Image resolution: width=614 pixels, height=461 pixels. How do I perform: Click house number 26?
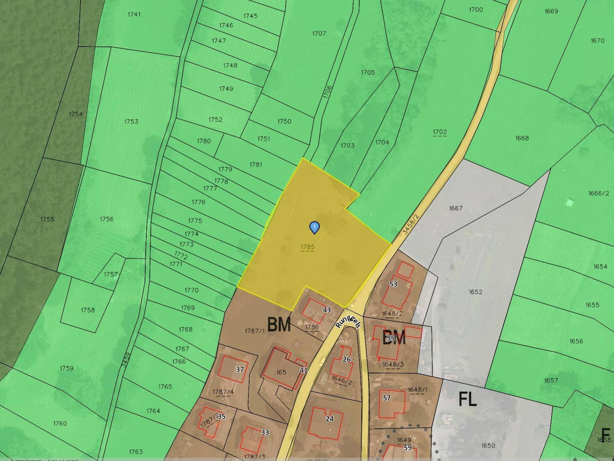[x=347, y=359]
